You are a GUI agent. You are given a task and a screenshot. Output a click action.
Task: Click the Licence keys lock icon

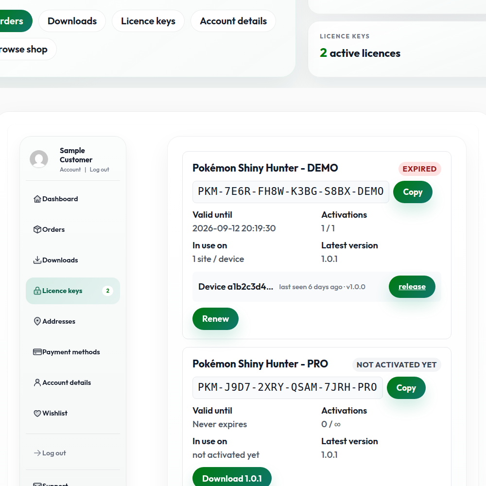click(x=37, y=291)
